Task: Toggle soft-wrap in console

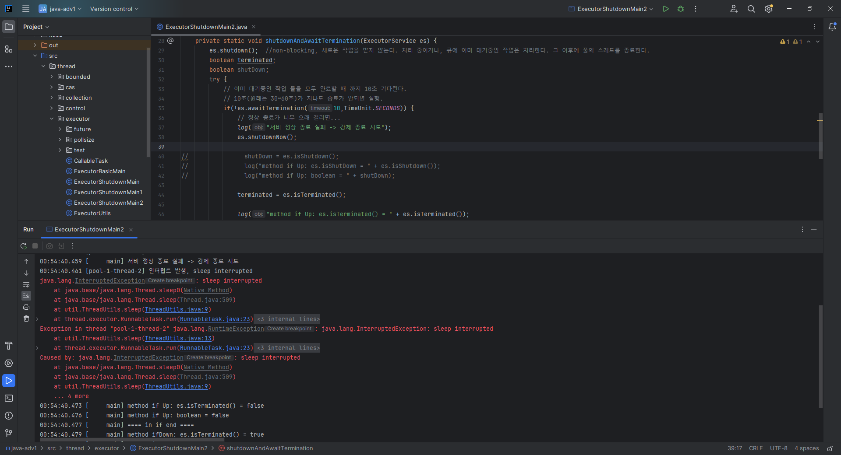Action: coord(26,284)
